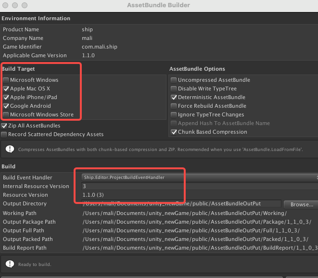Click the AssetBundle Builder window title

159,5
